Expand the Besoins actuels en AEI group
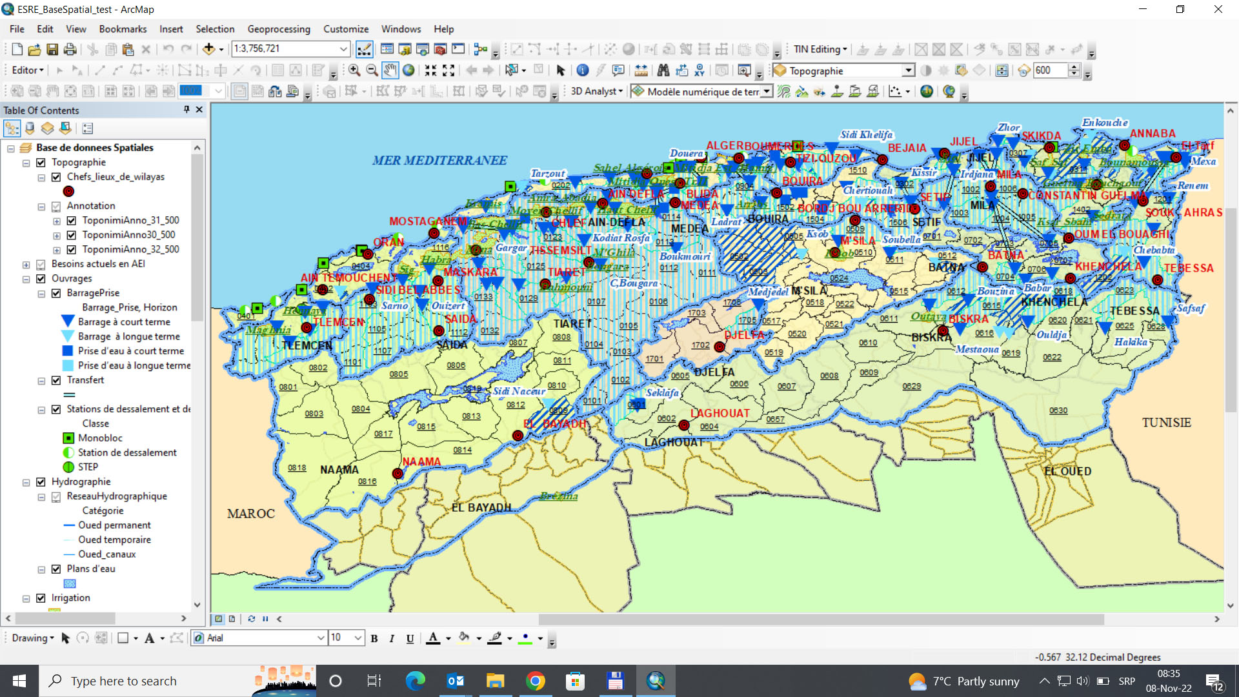Viewport: 1239px width, 697px height. (26, 265)
